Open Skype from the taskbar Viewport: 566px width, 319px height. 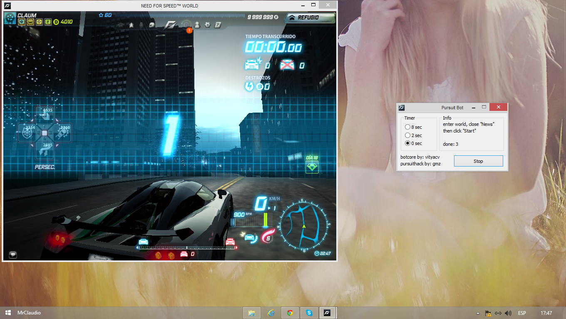309,313
